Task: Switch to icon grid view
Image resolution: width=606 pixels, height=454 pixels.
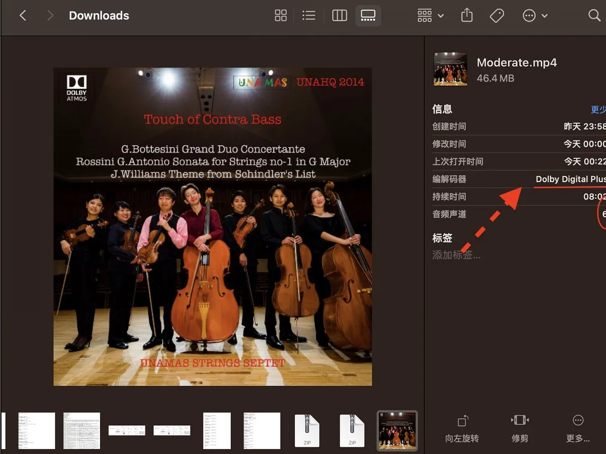Action: click(x=281, y=16)
